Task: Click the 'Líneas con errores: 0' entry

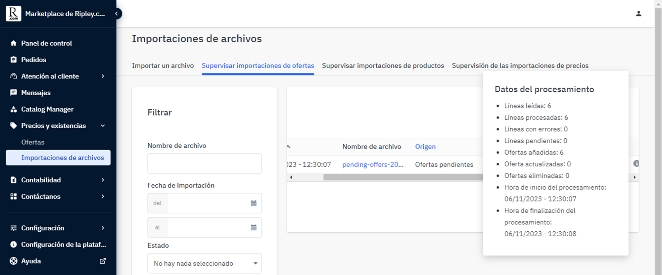Action: pyautogui.click(x=536, y=129)
